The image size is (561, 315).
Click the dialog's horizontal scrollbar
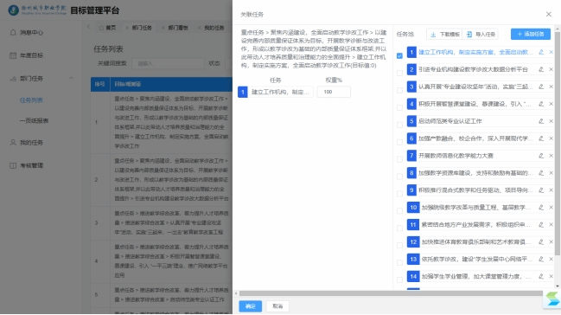[391, 293]
